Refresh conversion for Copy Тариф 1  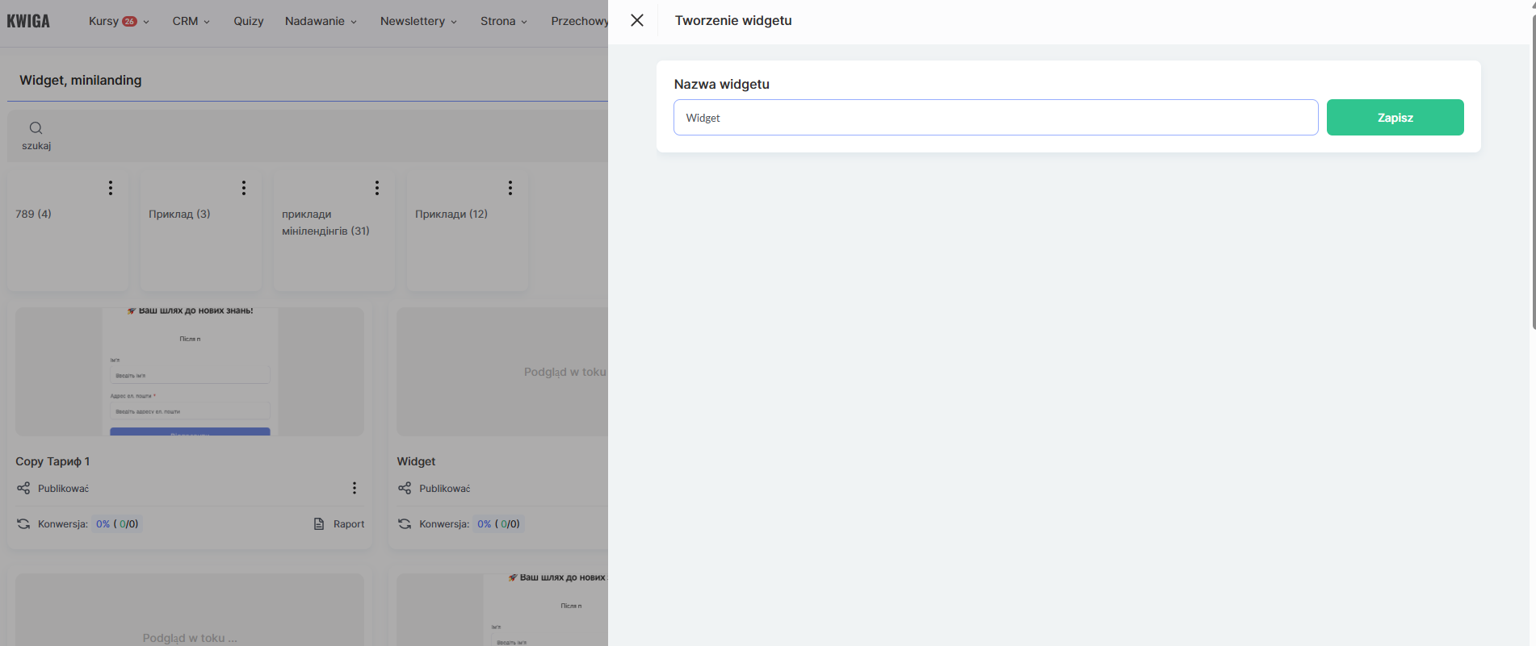[23, 523]
